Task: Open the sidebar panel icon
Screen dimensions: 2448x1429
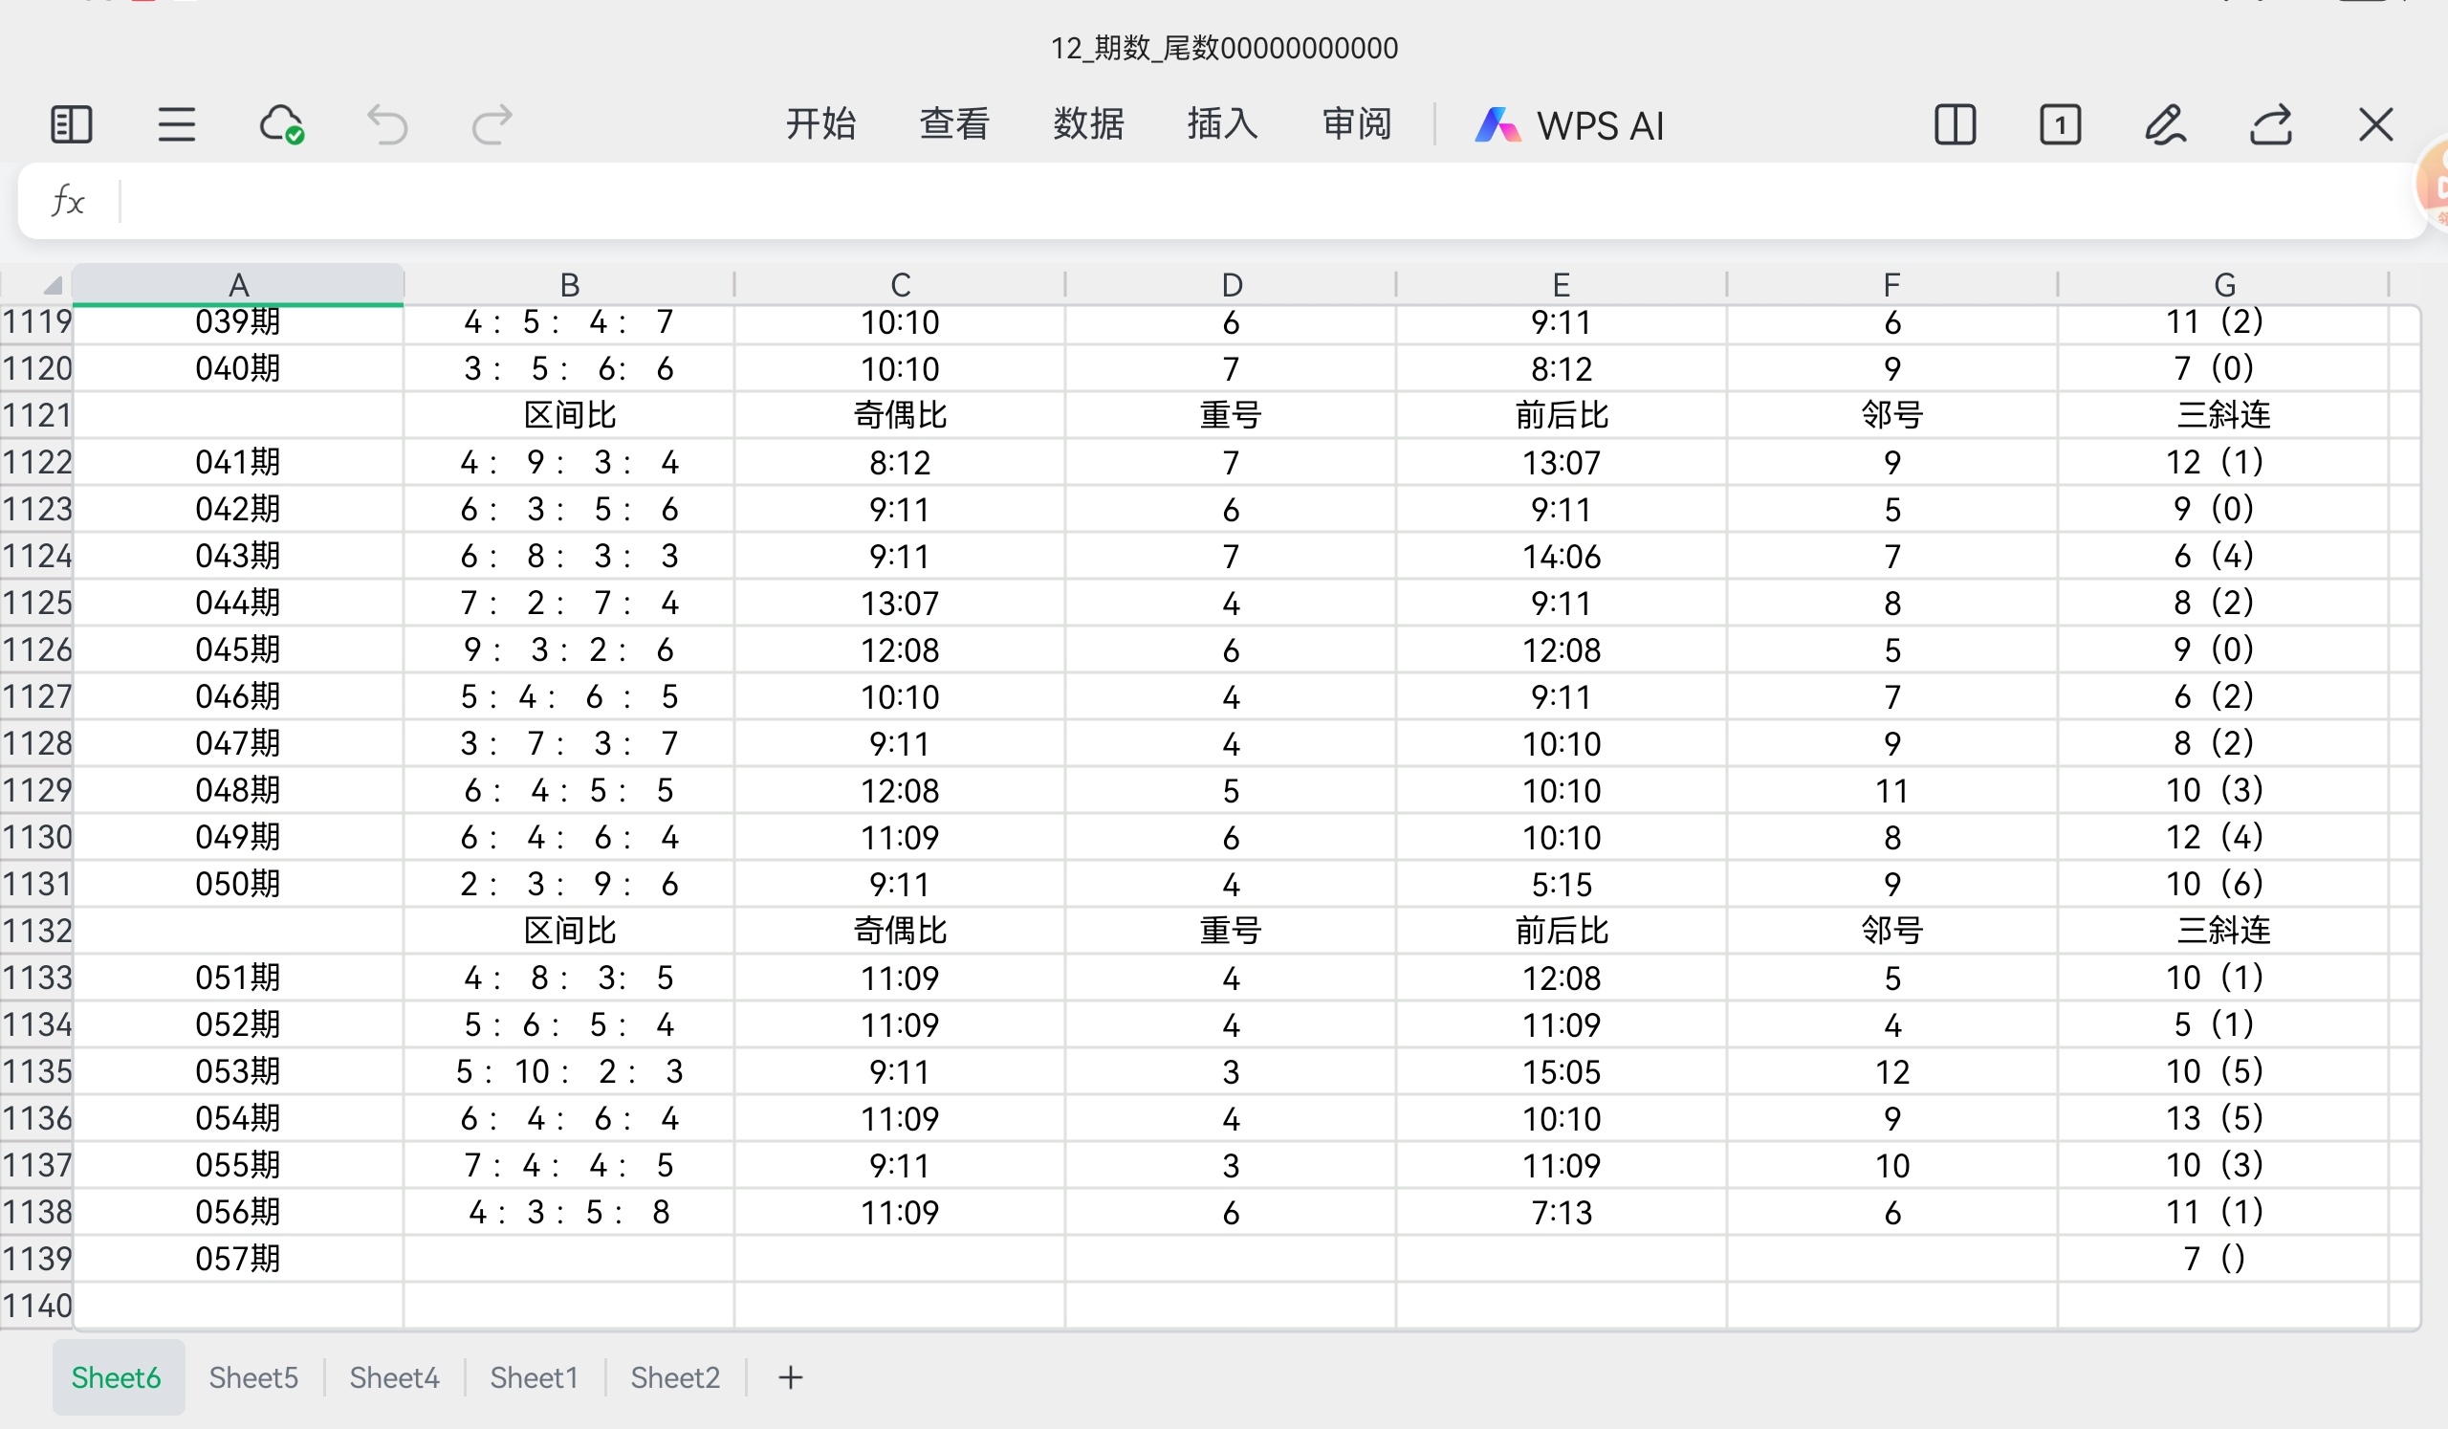Action: pyautogui.click(x=71, y=124)
